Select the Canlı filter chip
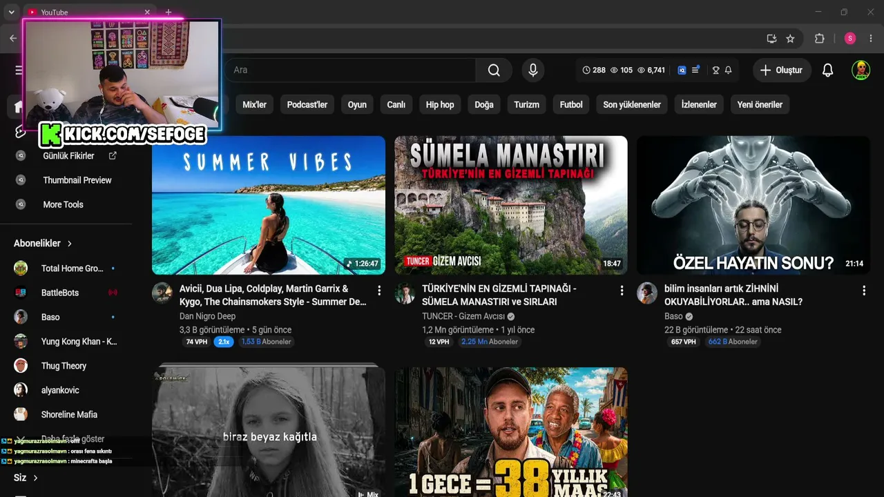 [396, 105]
